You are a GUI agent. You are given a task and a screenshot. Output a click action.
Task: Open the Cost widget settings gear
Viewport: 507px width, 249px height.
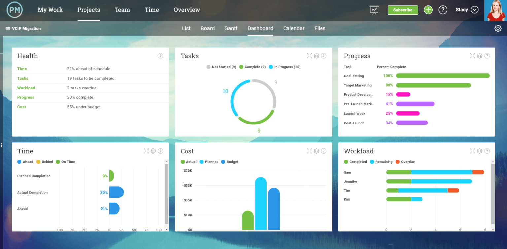(x=316, y=151)
